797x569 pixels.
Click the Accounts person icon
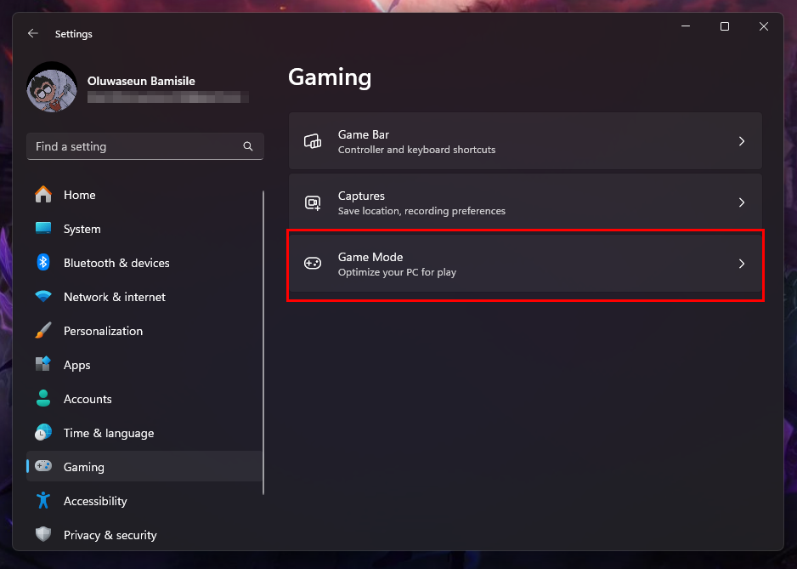pyautogui.click(x=43, y=399)
